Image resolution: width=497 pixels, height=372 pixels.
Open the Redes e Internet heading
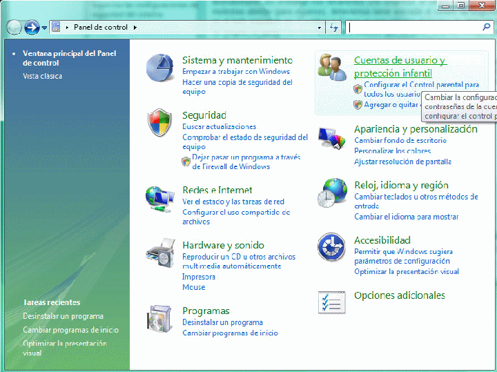tap(217, 190)
